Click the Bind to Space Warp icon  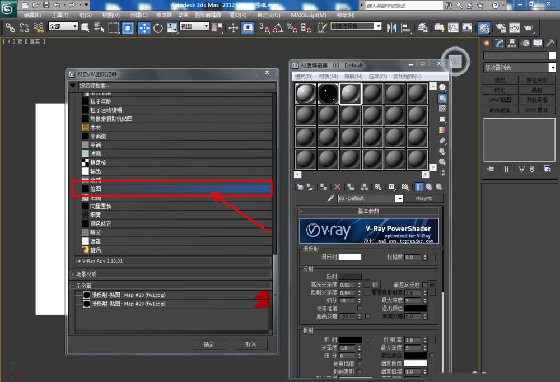click(x=38, y=27)
